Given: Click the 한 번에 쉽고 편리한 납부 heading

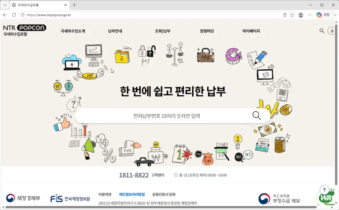Looking at the screenshot, I should click(173, 91).
